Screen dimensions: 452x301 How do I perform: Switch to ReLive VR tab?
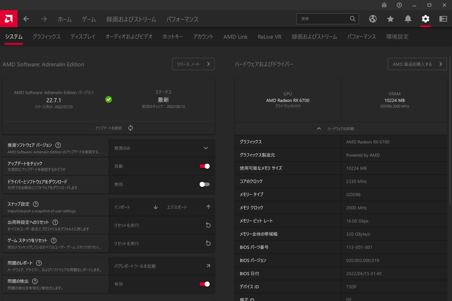(270, 37)
